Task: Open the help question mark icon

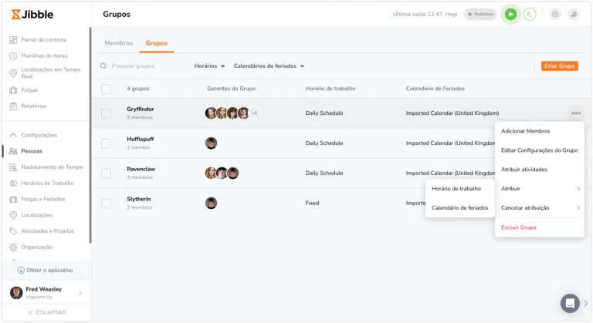Action: [555, 15]
